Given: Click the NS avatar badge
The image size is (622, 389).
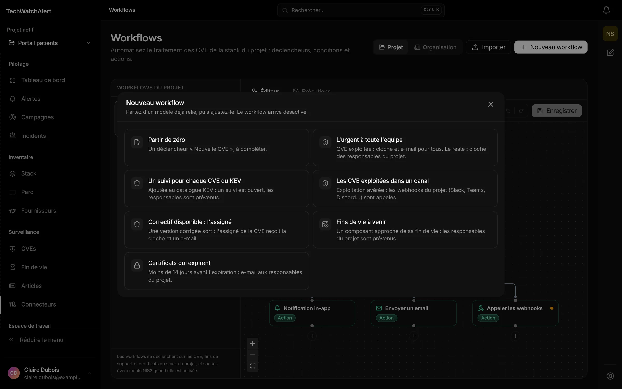Looking at the screenshot, I should click(610, 34).
